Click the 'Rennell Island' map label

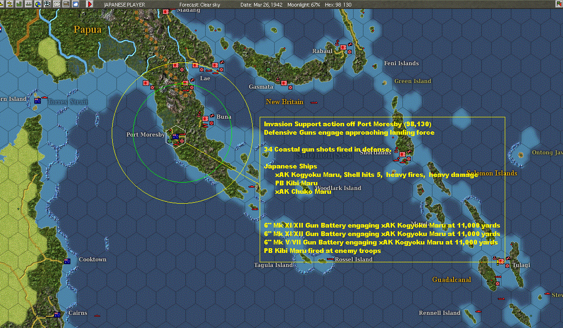point(440,313)
